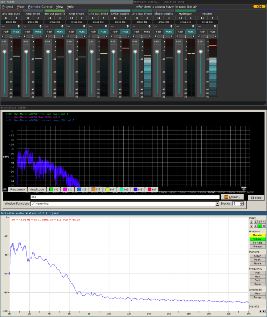Click the Hold pause button in Brianalyze
Viewport: 267px width, 317px height.
click(x=256, y=198)
